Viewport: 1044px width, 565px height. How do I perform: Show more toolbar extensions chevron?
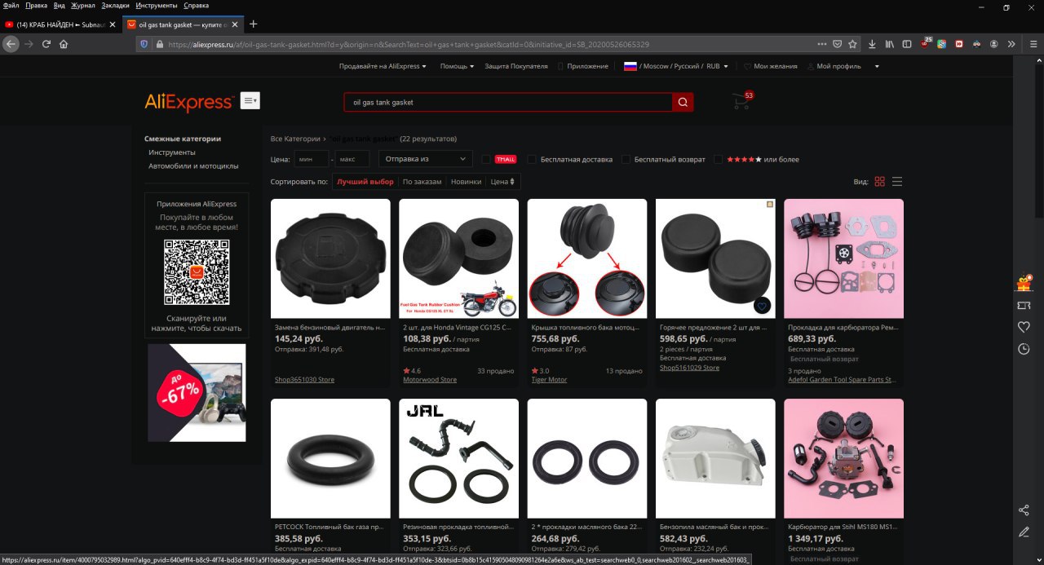1011,44
